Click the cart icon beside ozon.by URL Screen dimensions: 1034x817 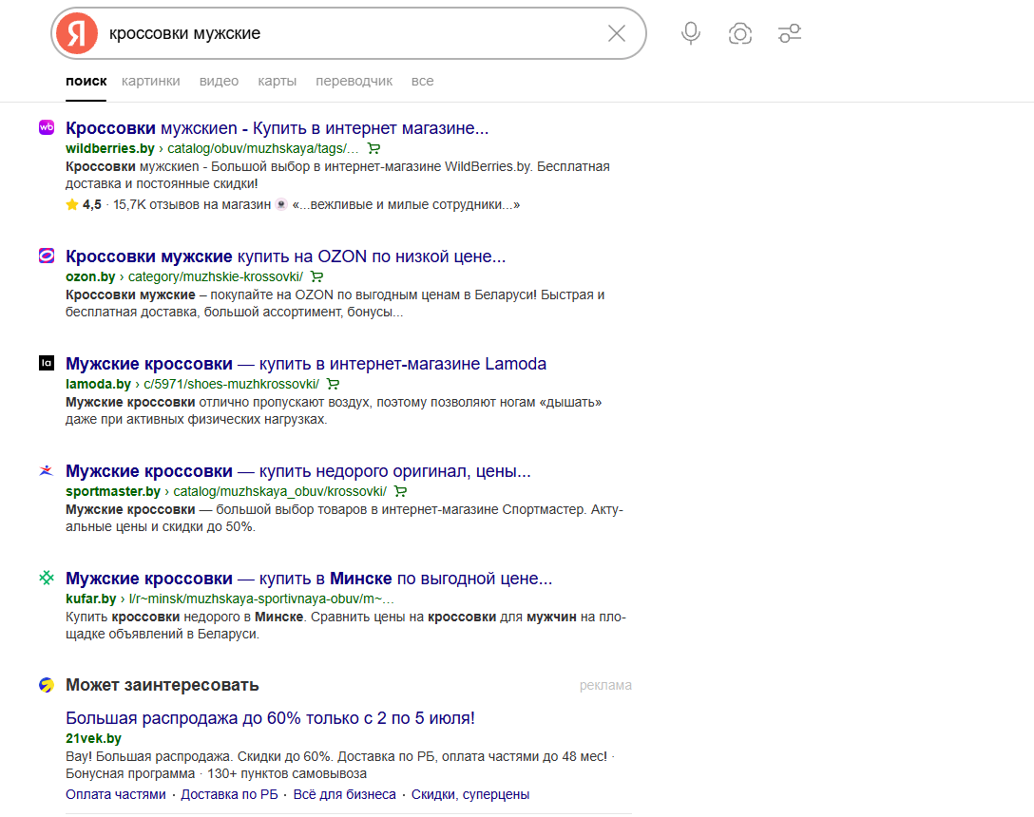point(317,277)
